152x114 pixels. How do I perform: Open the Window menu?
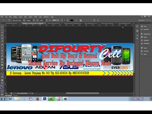click(x=46, y=17)
